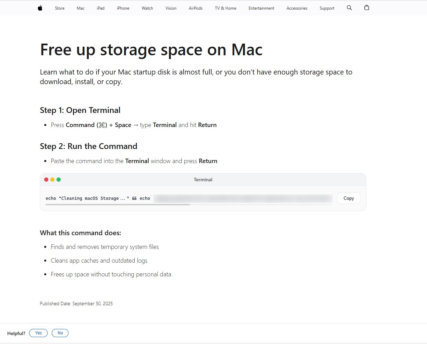Click the Apple logo icon
Viewport: 427px width, 344px height.
(x=40, y=8)
